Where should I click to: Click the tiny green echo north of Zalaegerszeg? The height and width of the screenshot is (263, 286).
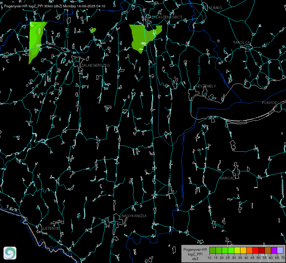pos(93,30)
